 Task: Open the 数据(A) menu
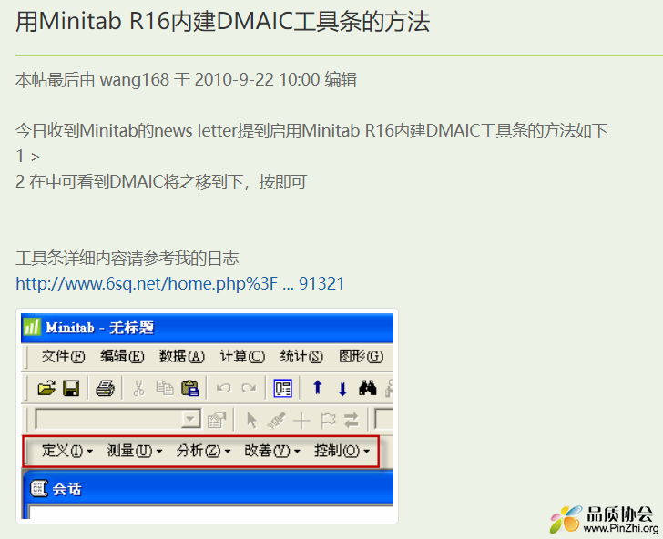[182, 356]
